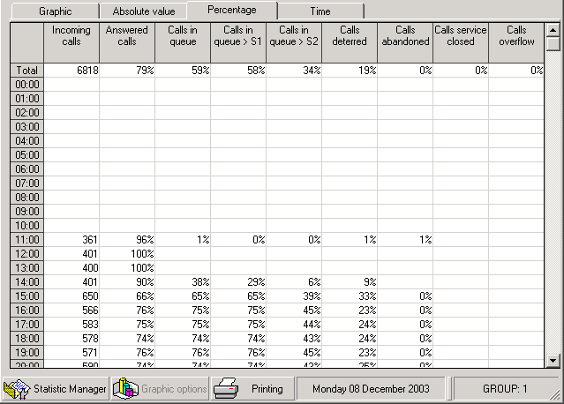The width and height of the screenshot is (564, 404).
Task: Click the 13:00 incoming calls cell 400
Action: pos(71,268)
